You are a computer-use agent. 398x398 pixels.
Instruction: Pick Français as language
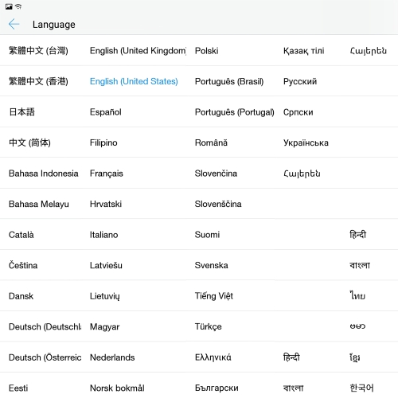106,174
